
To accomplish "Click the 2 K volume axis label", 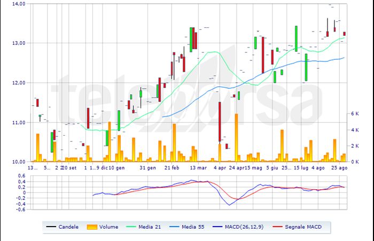I will tap(355, 146).
